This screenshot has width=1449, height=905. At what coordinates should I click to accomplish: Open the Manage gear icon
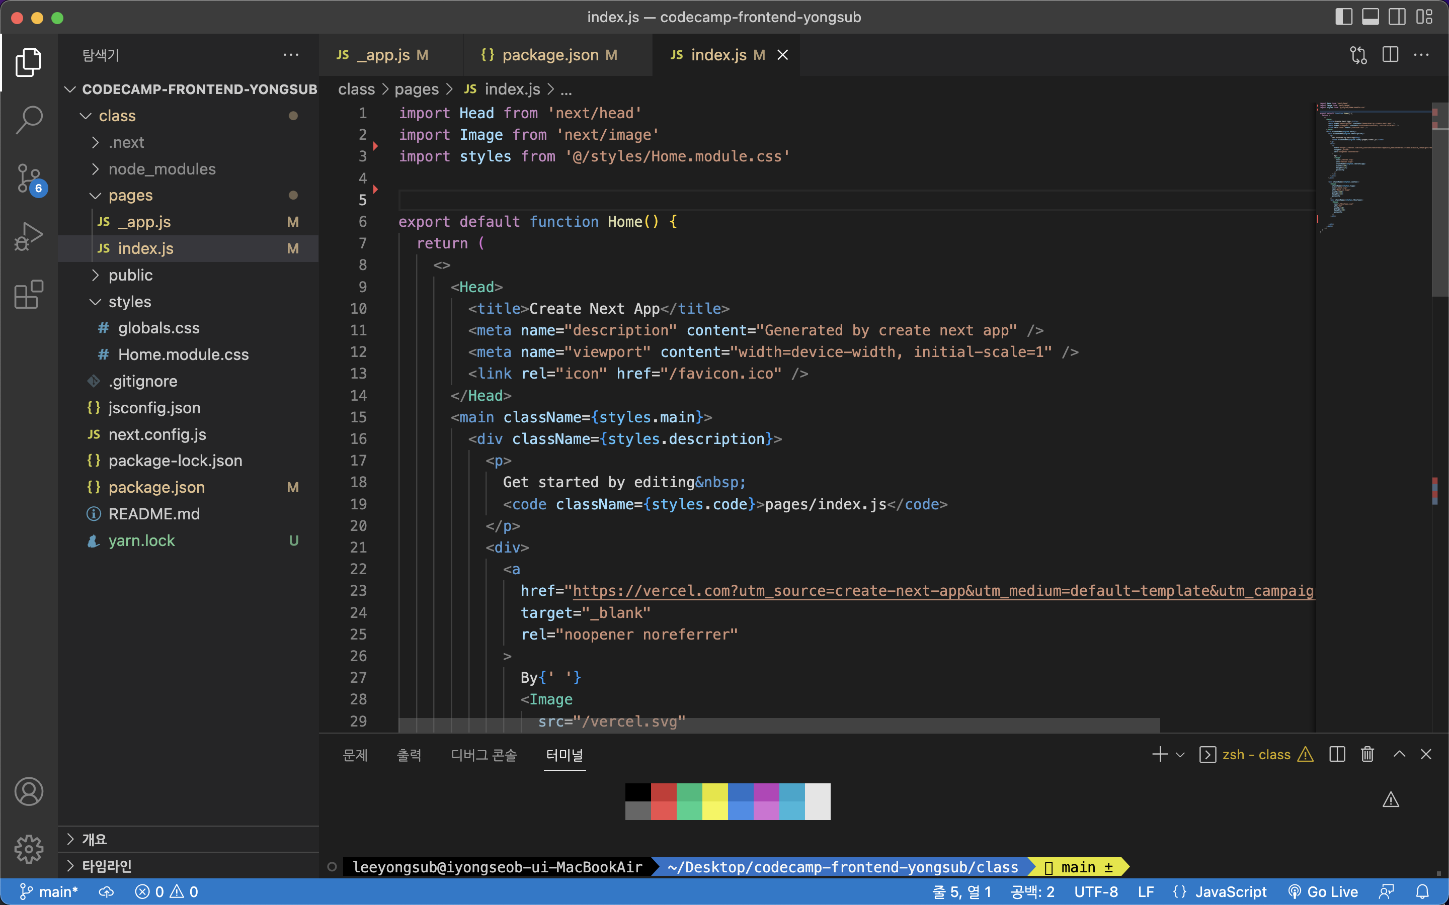tap(28, 849)
